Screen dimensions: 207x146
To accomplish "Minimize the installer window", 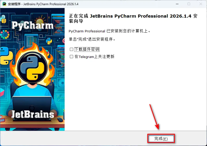I will (x=177, y=4).
